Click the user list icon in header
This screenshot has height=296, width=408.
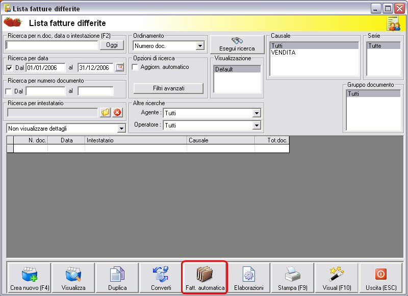coord(393,23)
